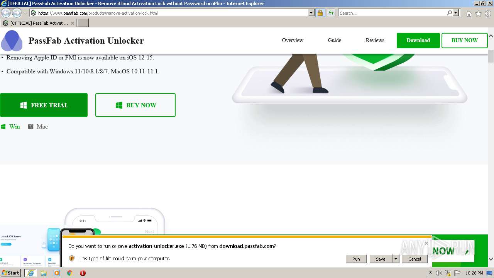Open a new blank tab
Image resolution: width=494 pixels, height=278 pixels.
[83, 23]
